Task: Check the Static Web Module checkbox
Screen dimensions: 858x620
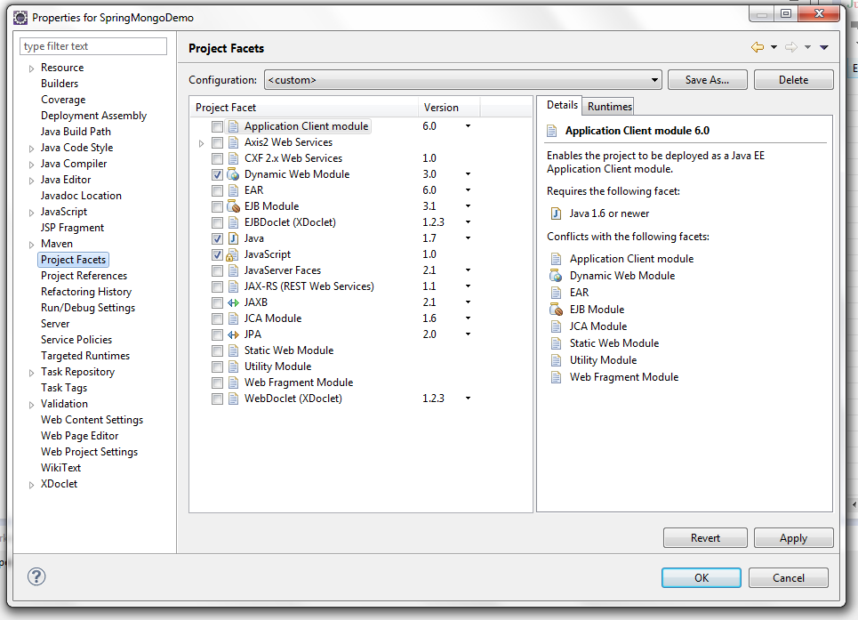Action: 217,350
